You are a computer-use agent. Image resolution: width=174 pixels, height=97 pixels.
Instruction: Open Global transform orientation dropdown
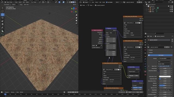(x=35, y=2)
